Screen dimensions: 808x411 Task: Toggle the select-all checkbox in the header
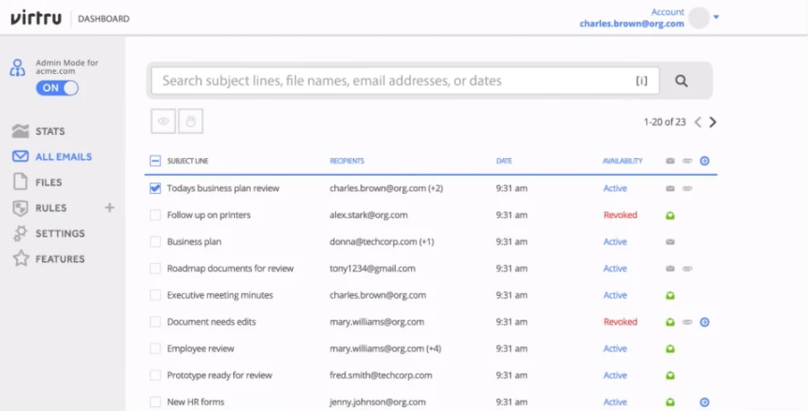pos(155,161)
